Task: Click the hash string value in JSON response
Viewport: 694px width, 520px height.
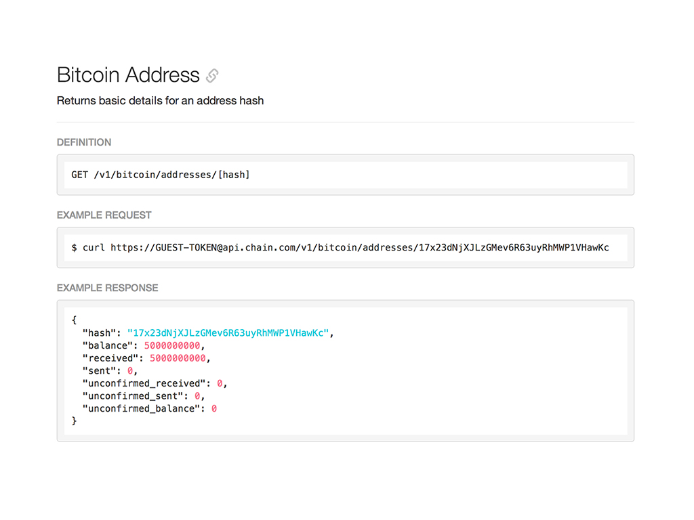Action: 228,333
